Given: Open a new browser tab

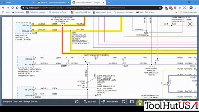Looking at the screenshot, I should (x=109, y=2).
